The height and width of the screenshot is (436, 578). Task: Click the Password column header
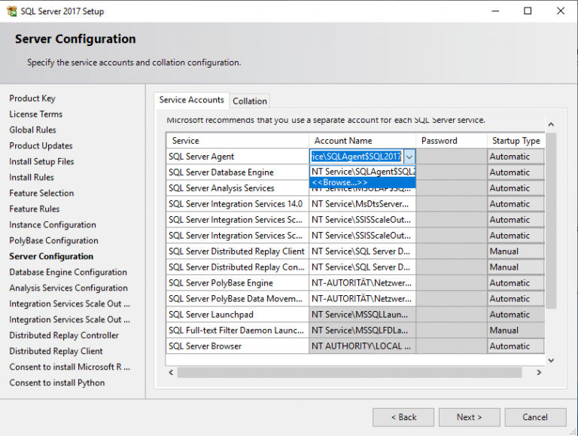(452, 141)
